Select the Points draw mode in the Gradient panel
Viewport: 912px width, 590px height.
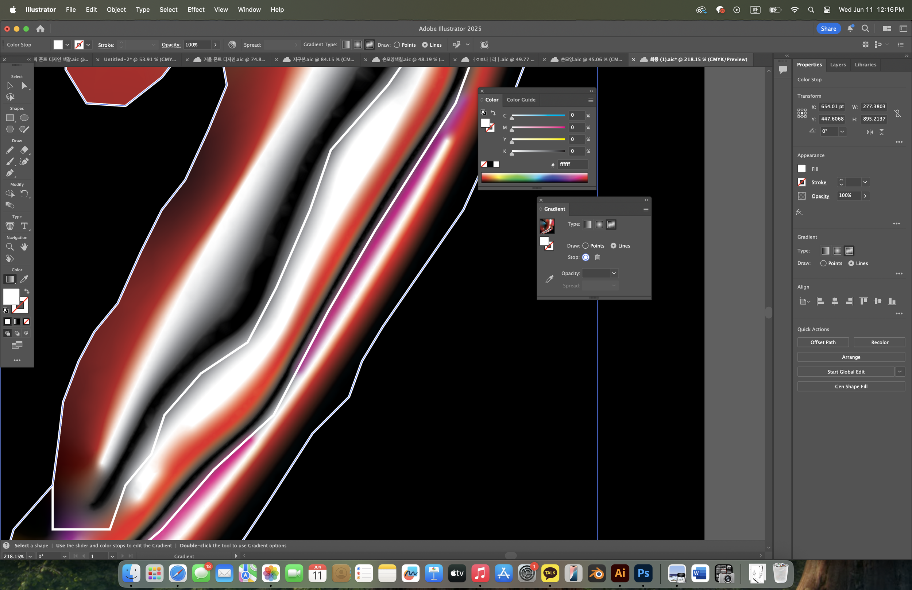tap(586, 245)
